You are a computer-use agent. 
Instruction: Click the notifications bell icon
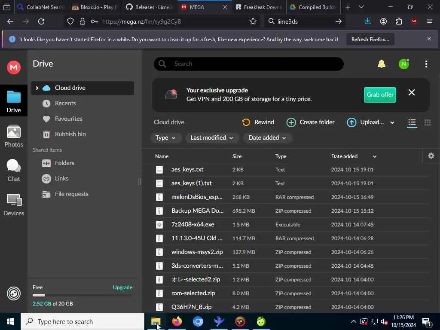pyautogui.click(x=382, y=64)
